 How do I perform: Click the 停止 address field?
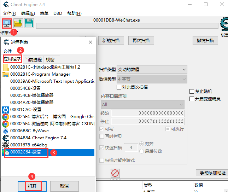[148, 121]
